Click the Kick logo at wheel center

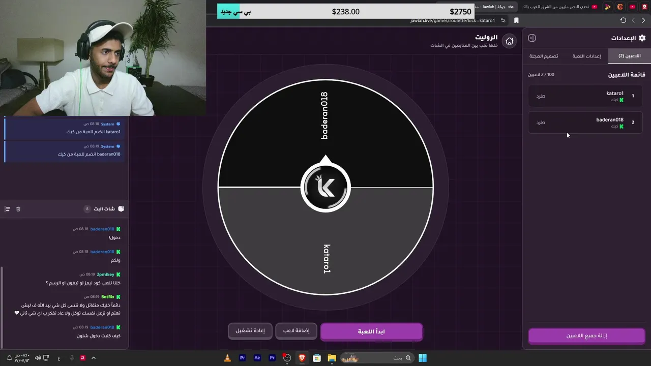325,187
